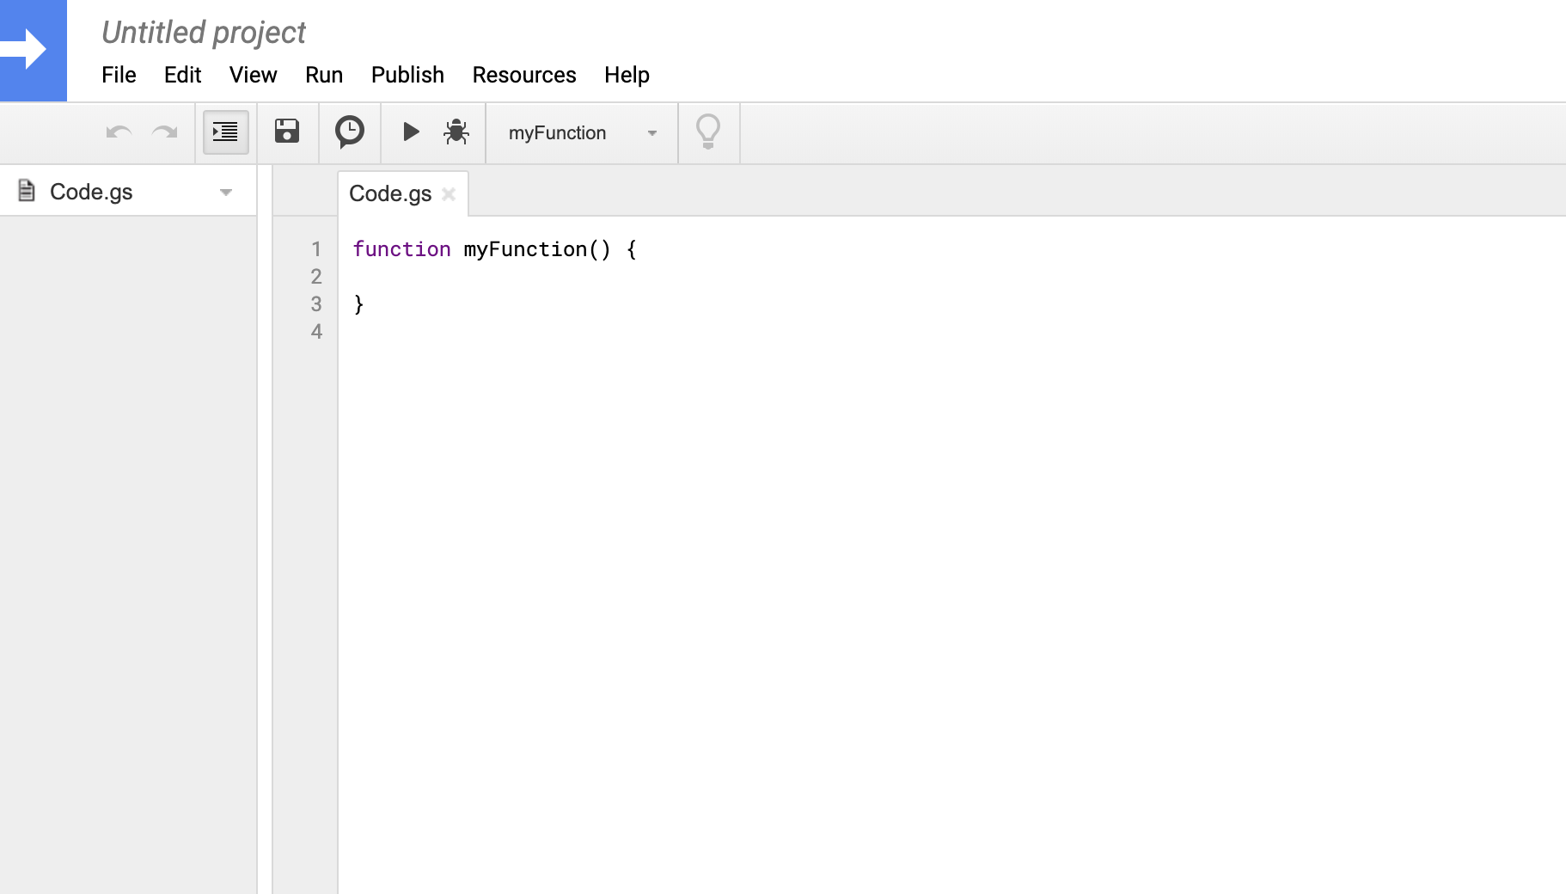Click the lightbulb hints icon

tap(708, 132)
